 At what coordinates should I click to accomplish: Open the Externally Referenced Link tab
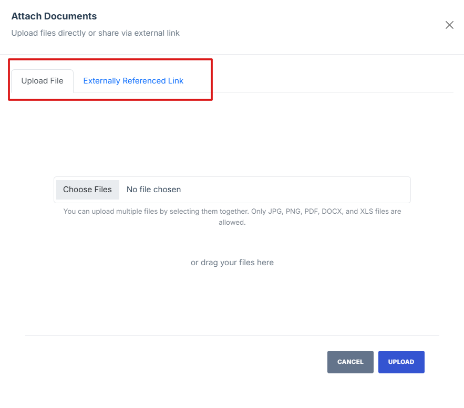[x=133, y=81]
